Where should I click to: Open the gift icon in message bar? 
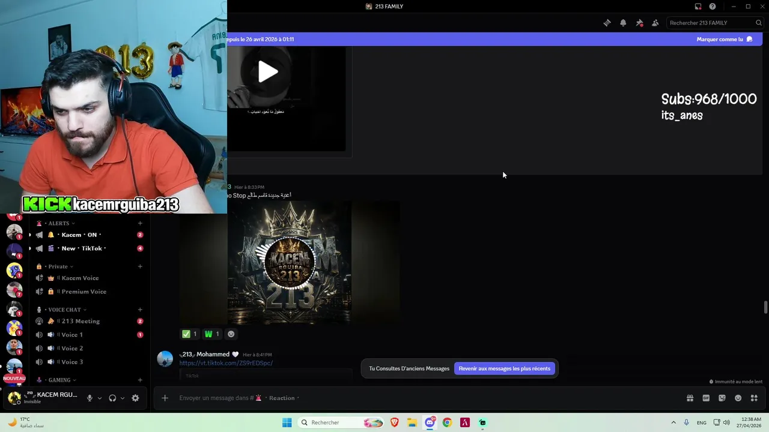(x=690, y=398)
